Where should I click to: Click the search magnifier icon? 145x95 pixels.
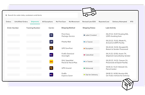[6, 15]
